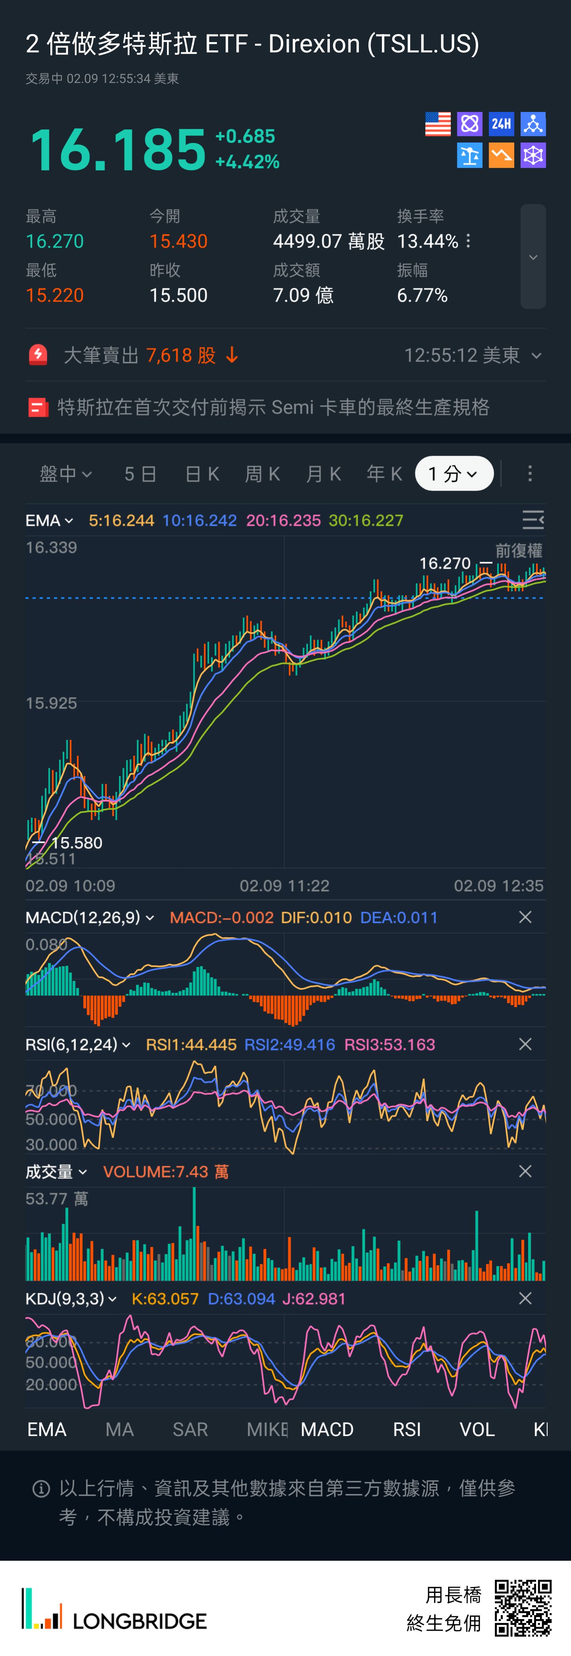The image size is (571, 1656).
Task: Open the Tesla Semi truck news headline
Action: pos(273,407)
